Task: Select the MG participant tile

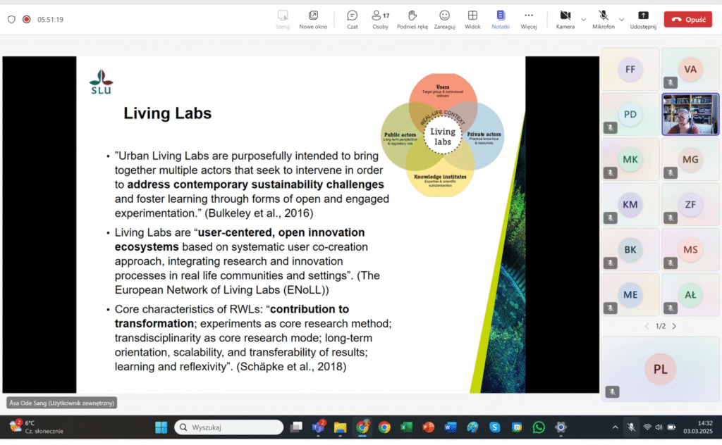Action: click(x=690, y=160)
